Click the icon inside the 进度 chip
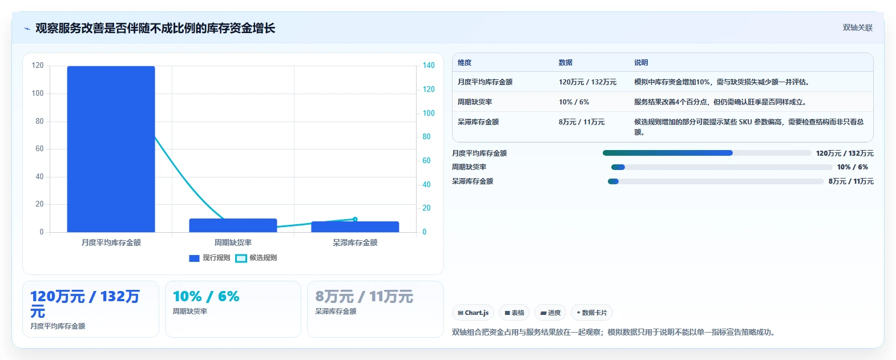Viewport: 896px width, 360px height. point(543,313)
